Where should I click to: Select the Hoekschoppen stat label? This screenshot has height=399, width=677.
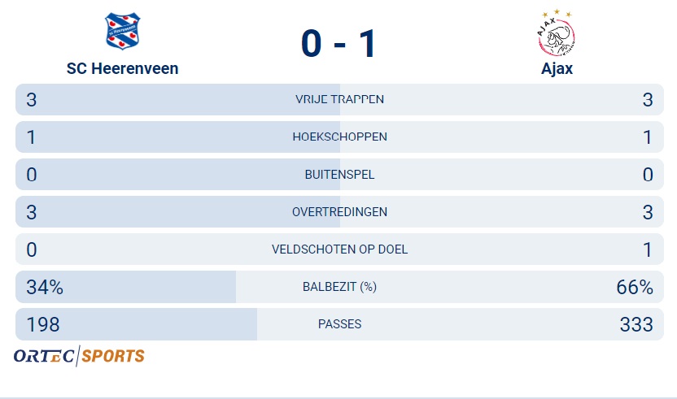339,137
